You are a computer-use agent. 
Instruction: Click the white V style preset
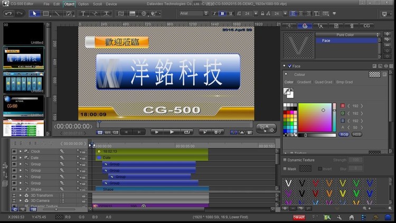click(x=288, y=183)
